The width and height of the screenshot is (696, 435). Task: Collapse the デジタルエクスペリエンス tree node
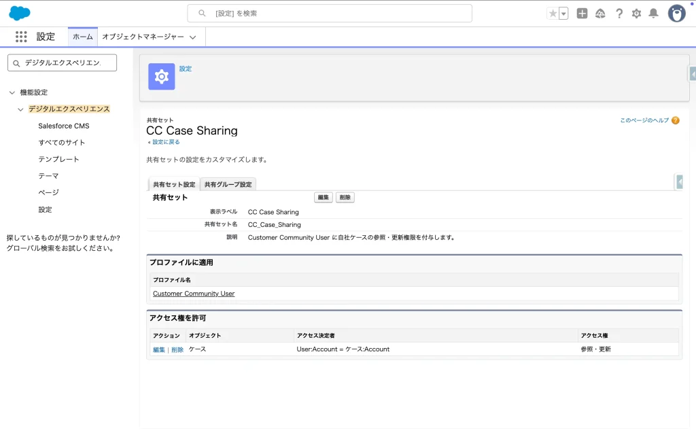pyautogui.click(x=21, y=109)
